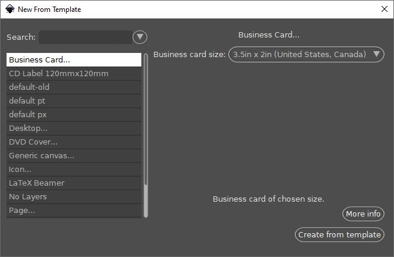Select the No Layers template
The width and height of the screenshot is (394, 257).
click(74, 197)
